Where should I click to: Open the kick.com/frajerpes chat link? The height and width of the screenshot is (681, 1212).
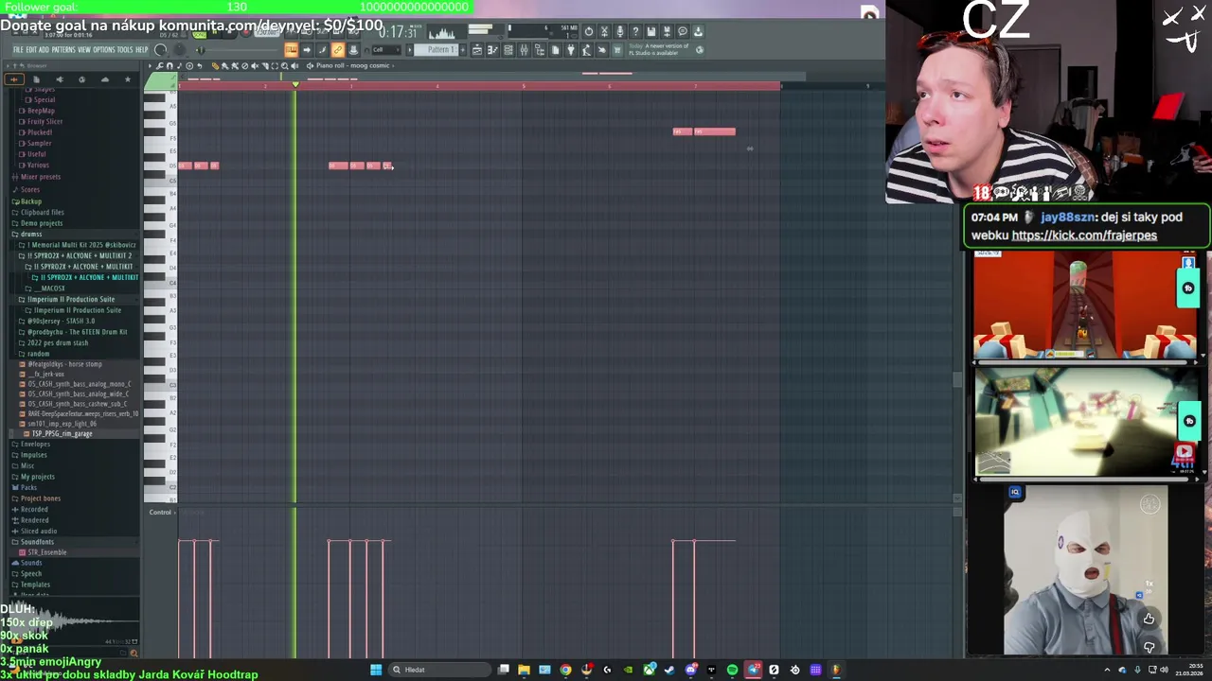1084,236
